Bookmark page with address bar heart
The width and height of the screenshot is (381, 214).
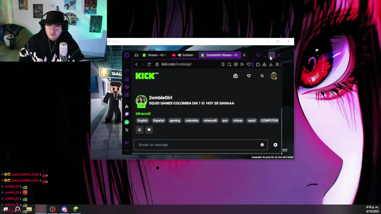[x=249, y=64]
